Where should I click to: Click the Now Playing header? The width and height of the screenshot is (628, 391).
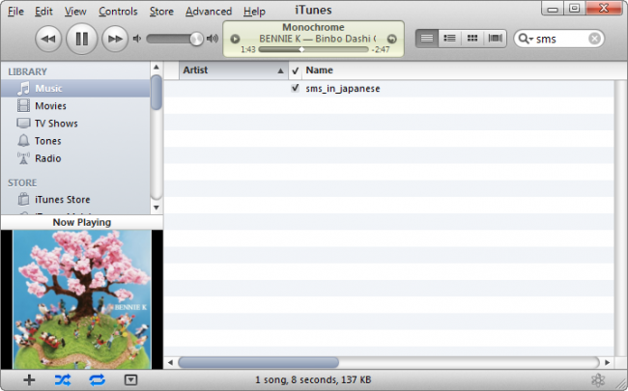(82, 222)
